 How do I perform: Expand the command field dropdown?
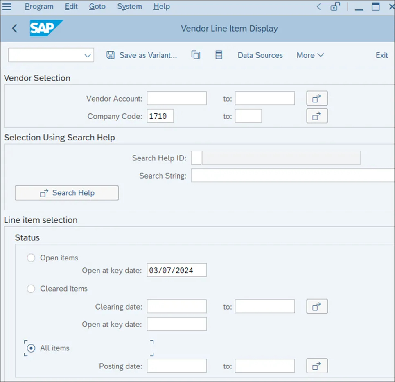click(x=87, y=55)
